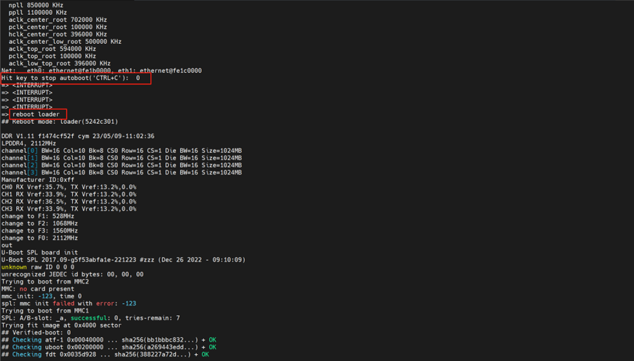
Task: Click the 'reboot loader' command text
Action: (x=36, y=114)
